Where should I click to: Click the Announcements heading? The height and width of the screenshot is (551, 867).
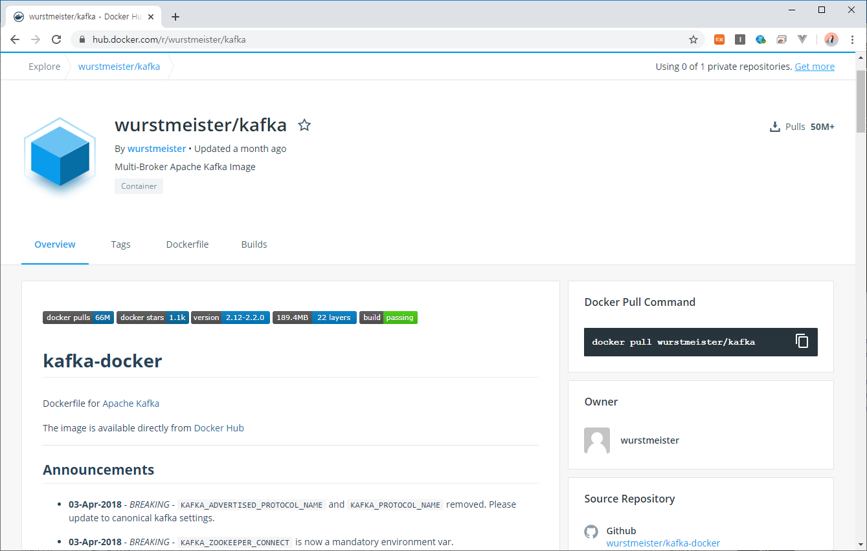coord(98,470)
